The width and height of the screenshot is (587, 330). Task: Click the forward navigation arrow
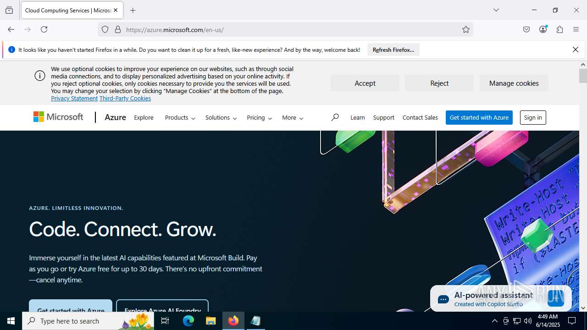pyautogui.click(x=28, y=29)
